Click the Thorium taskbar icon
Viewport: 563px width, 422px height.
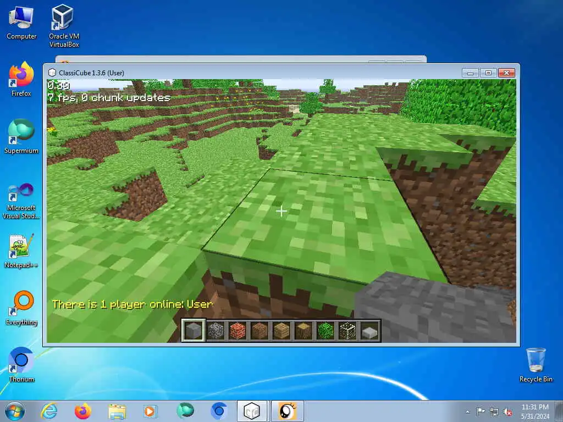[x=219, y=411]
